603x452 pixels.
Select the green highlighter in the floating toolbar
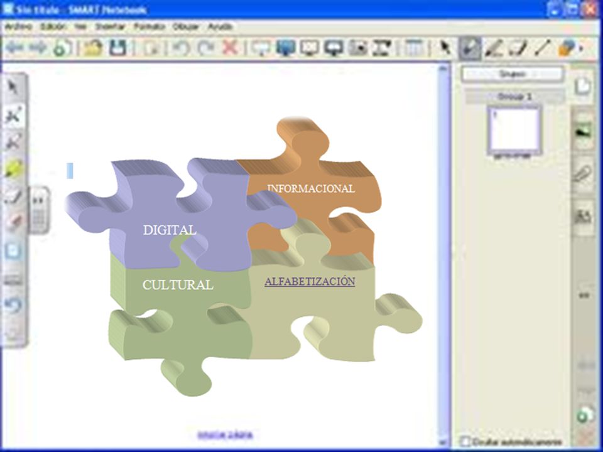[x=13, y=168]
